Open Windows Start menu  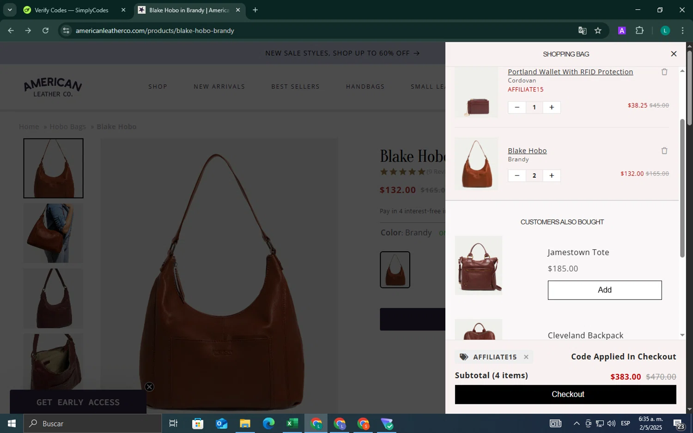(x=12, y=424)
